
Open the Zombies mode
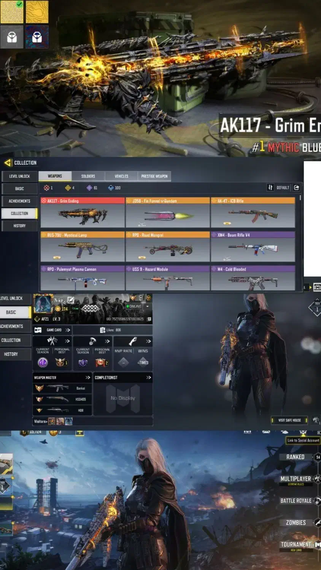coord(296,522)
